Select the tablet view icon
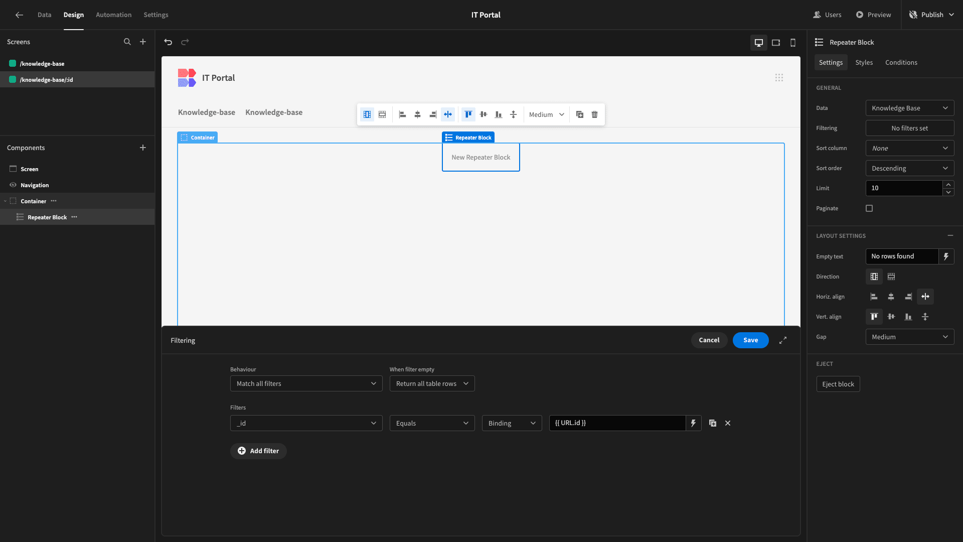The width and height of the screenshot is (963, 542). click(x=776, y=42)
